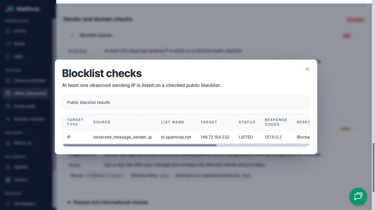Viewport: 375px width, 210px height.
Task: Open Inbox placement in the sidebar
Action: point(26,93)
